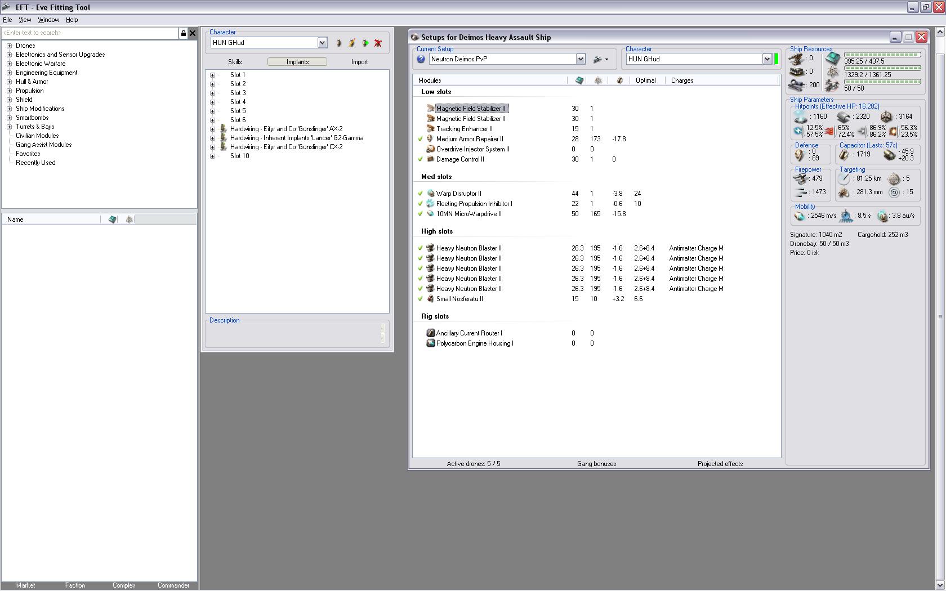Toggle the 10MN MicroWarpdrive II checkmark

420,214
